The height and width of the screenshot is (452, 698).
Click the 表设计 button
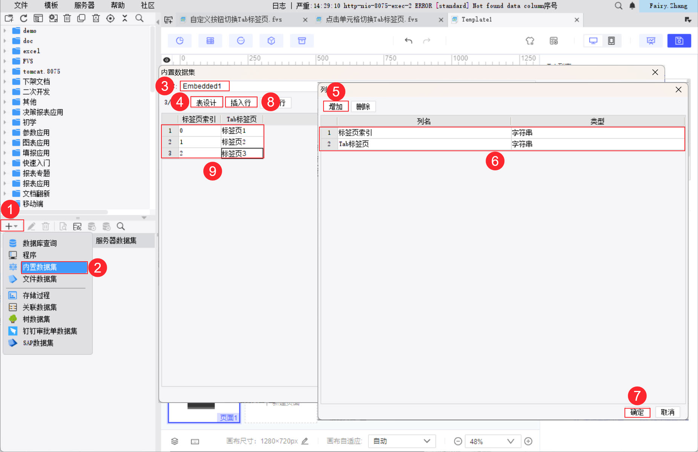(x=206, y=103)
